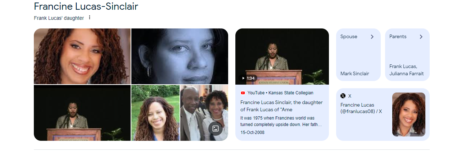Image resolution: width=452 pixels, height=157 pixels.
Task: Open the Francine Lucas (@franlucas08) X profile link
Action: pos(361,108)
